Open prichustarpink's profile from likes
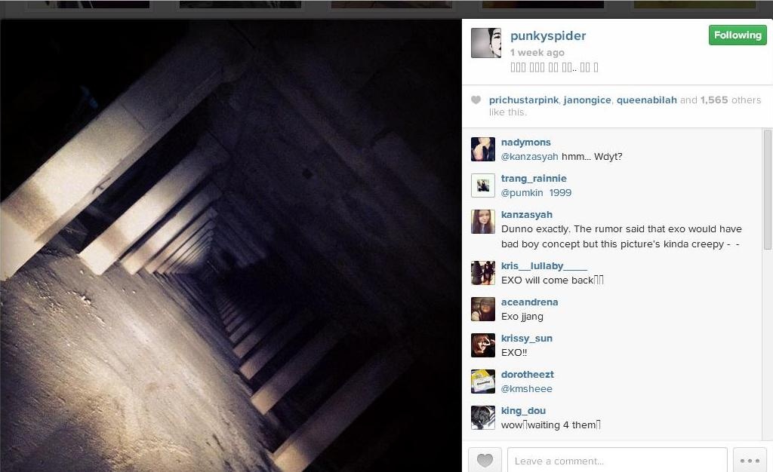773x472 pixels. tap(524, 100)
